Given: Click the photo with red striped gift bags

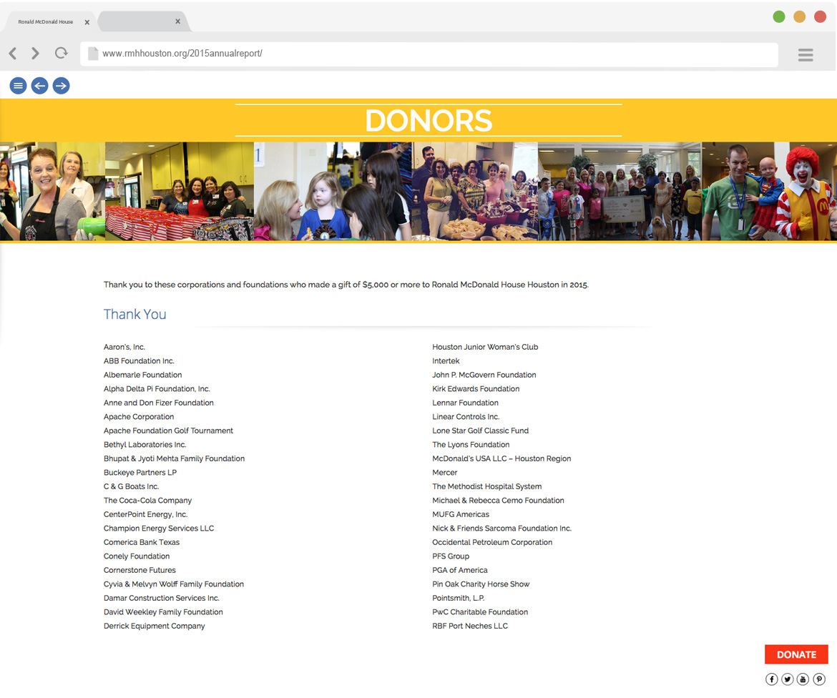Looking at the screenshot, I should (179, 191).
